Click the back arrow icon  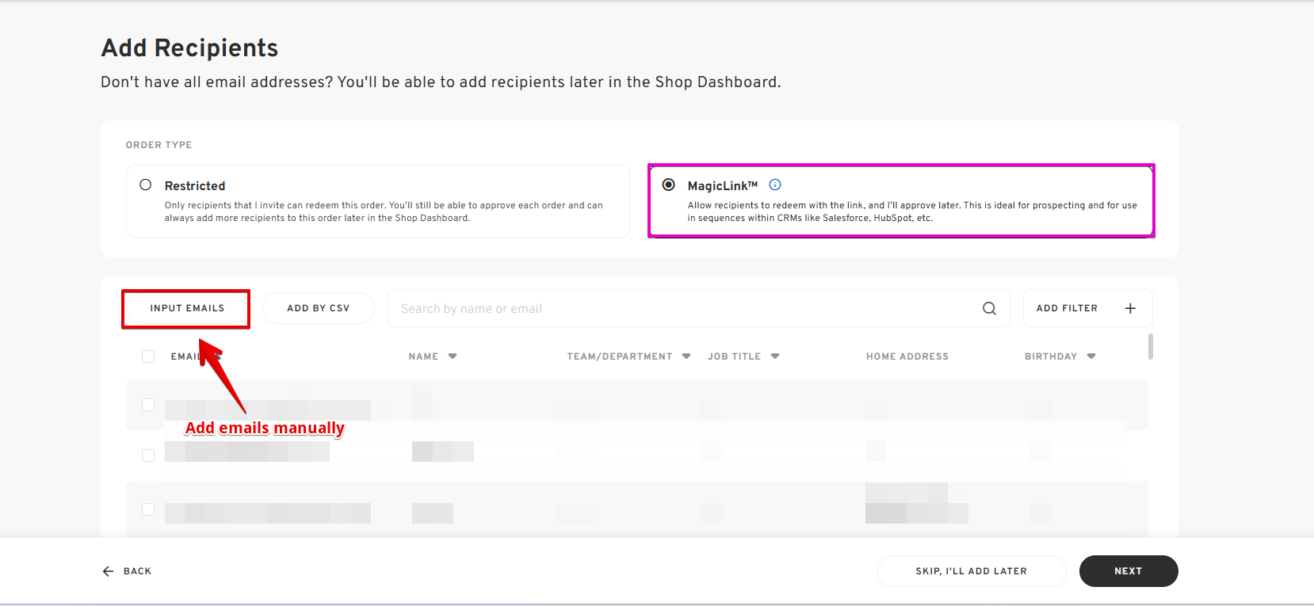(x=108, y=571)
